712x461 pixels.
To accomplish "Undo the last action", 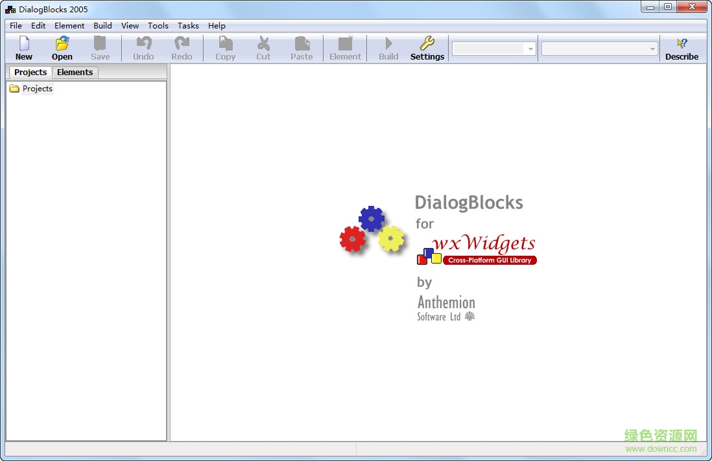I will pos(143,47).
